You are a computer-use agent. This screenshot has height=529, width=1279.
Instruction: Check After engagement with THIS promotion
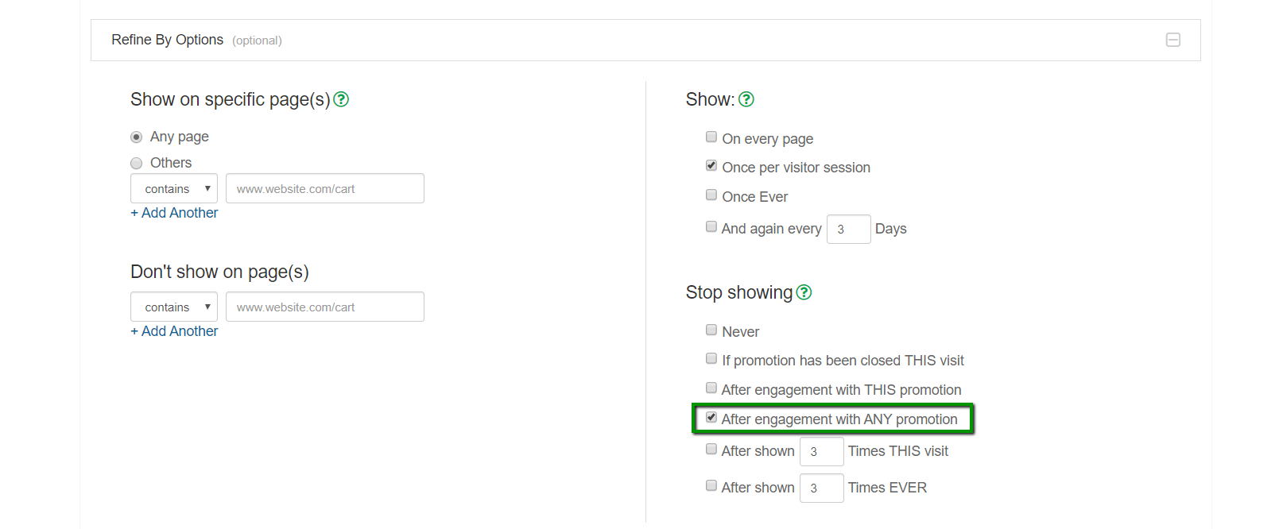click(711, 388)
